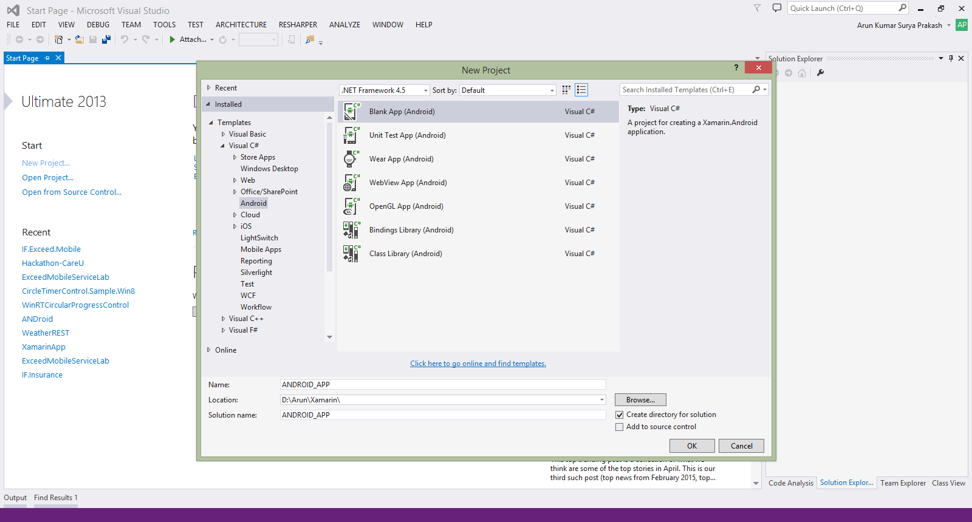Click the Navigate Backward toolbar icon
This screenshot has width=972, height=522.
click(x=19, y=39)
